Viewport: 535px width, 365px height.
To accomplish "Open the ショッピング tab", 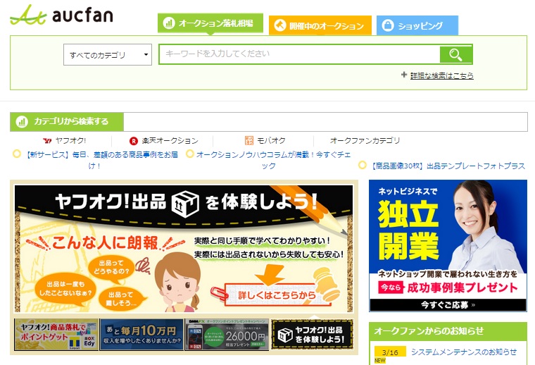I will (x=417, y=25).
